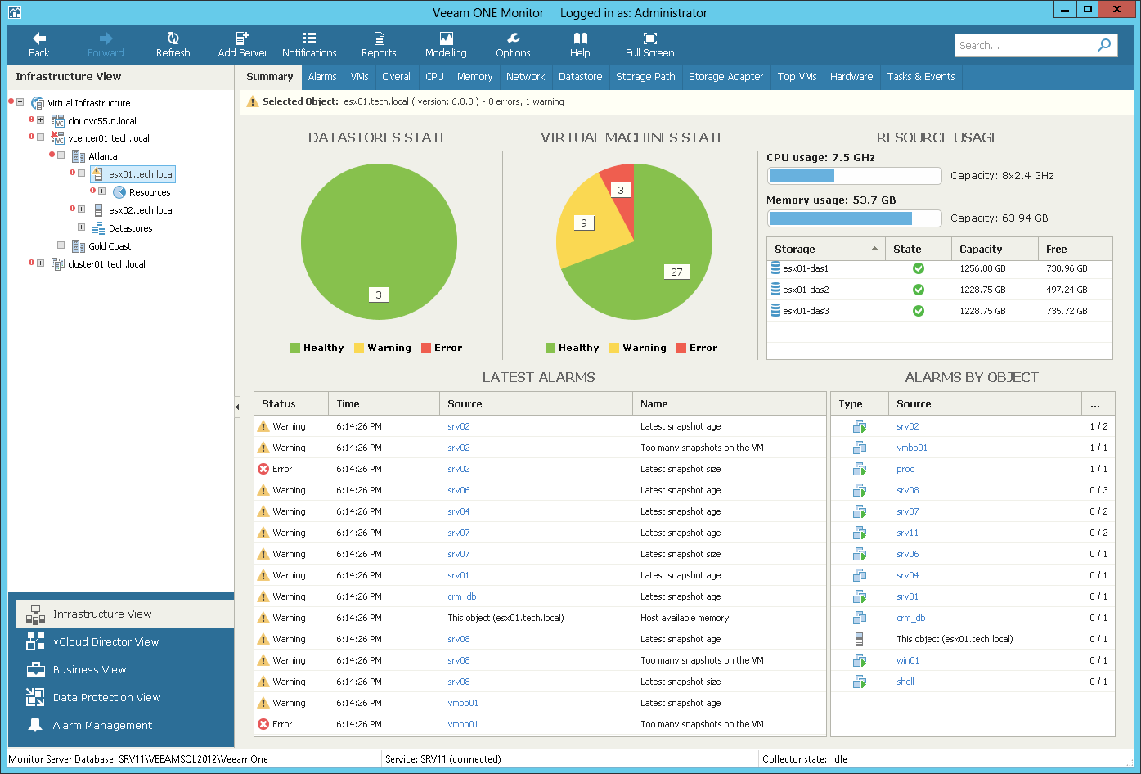This screenshot has height=774, width=1141.
Task: Select the cloudvc55.n.local server icon
Action: tap(58, 120)
